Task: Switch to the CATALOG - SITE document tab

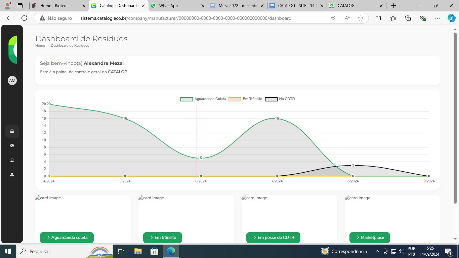Action: click(297, 6)
